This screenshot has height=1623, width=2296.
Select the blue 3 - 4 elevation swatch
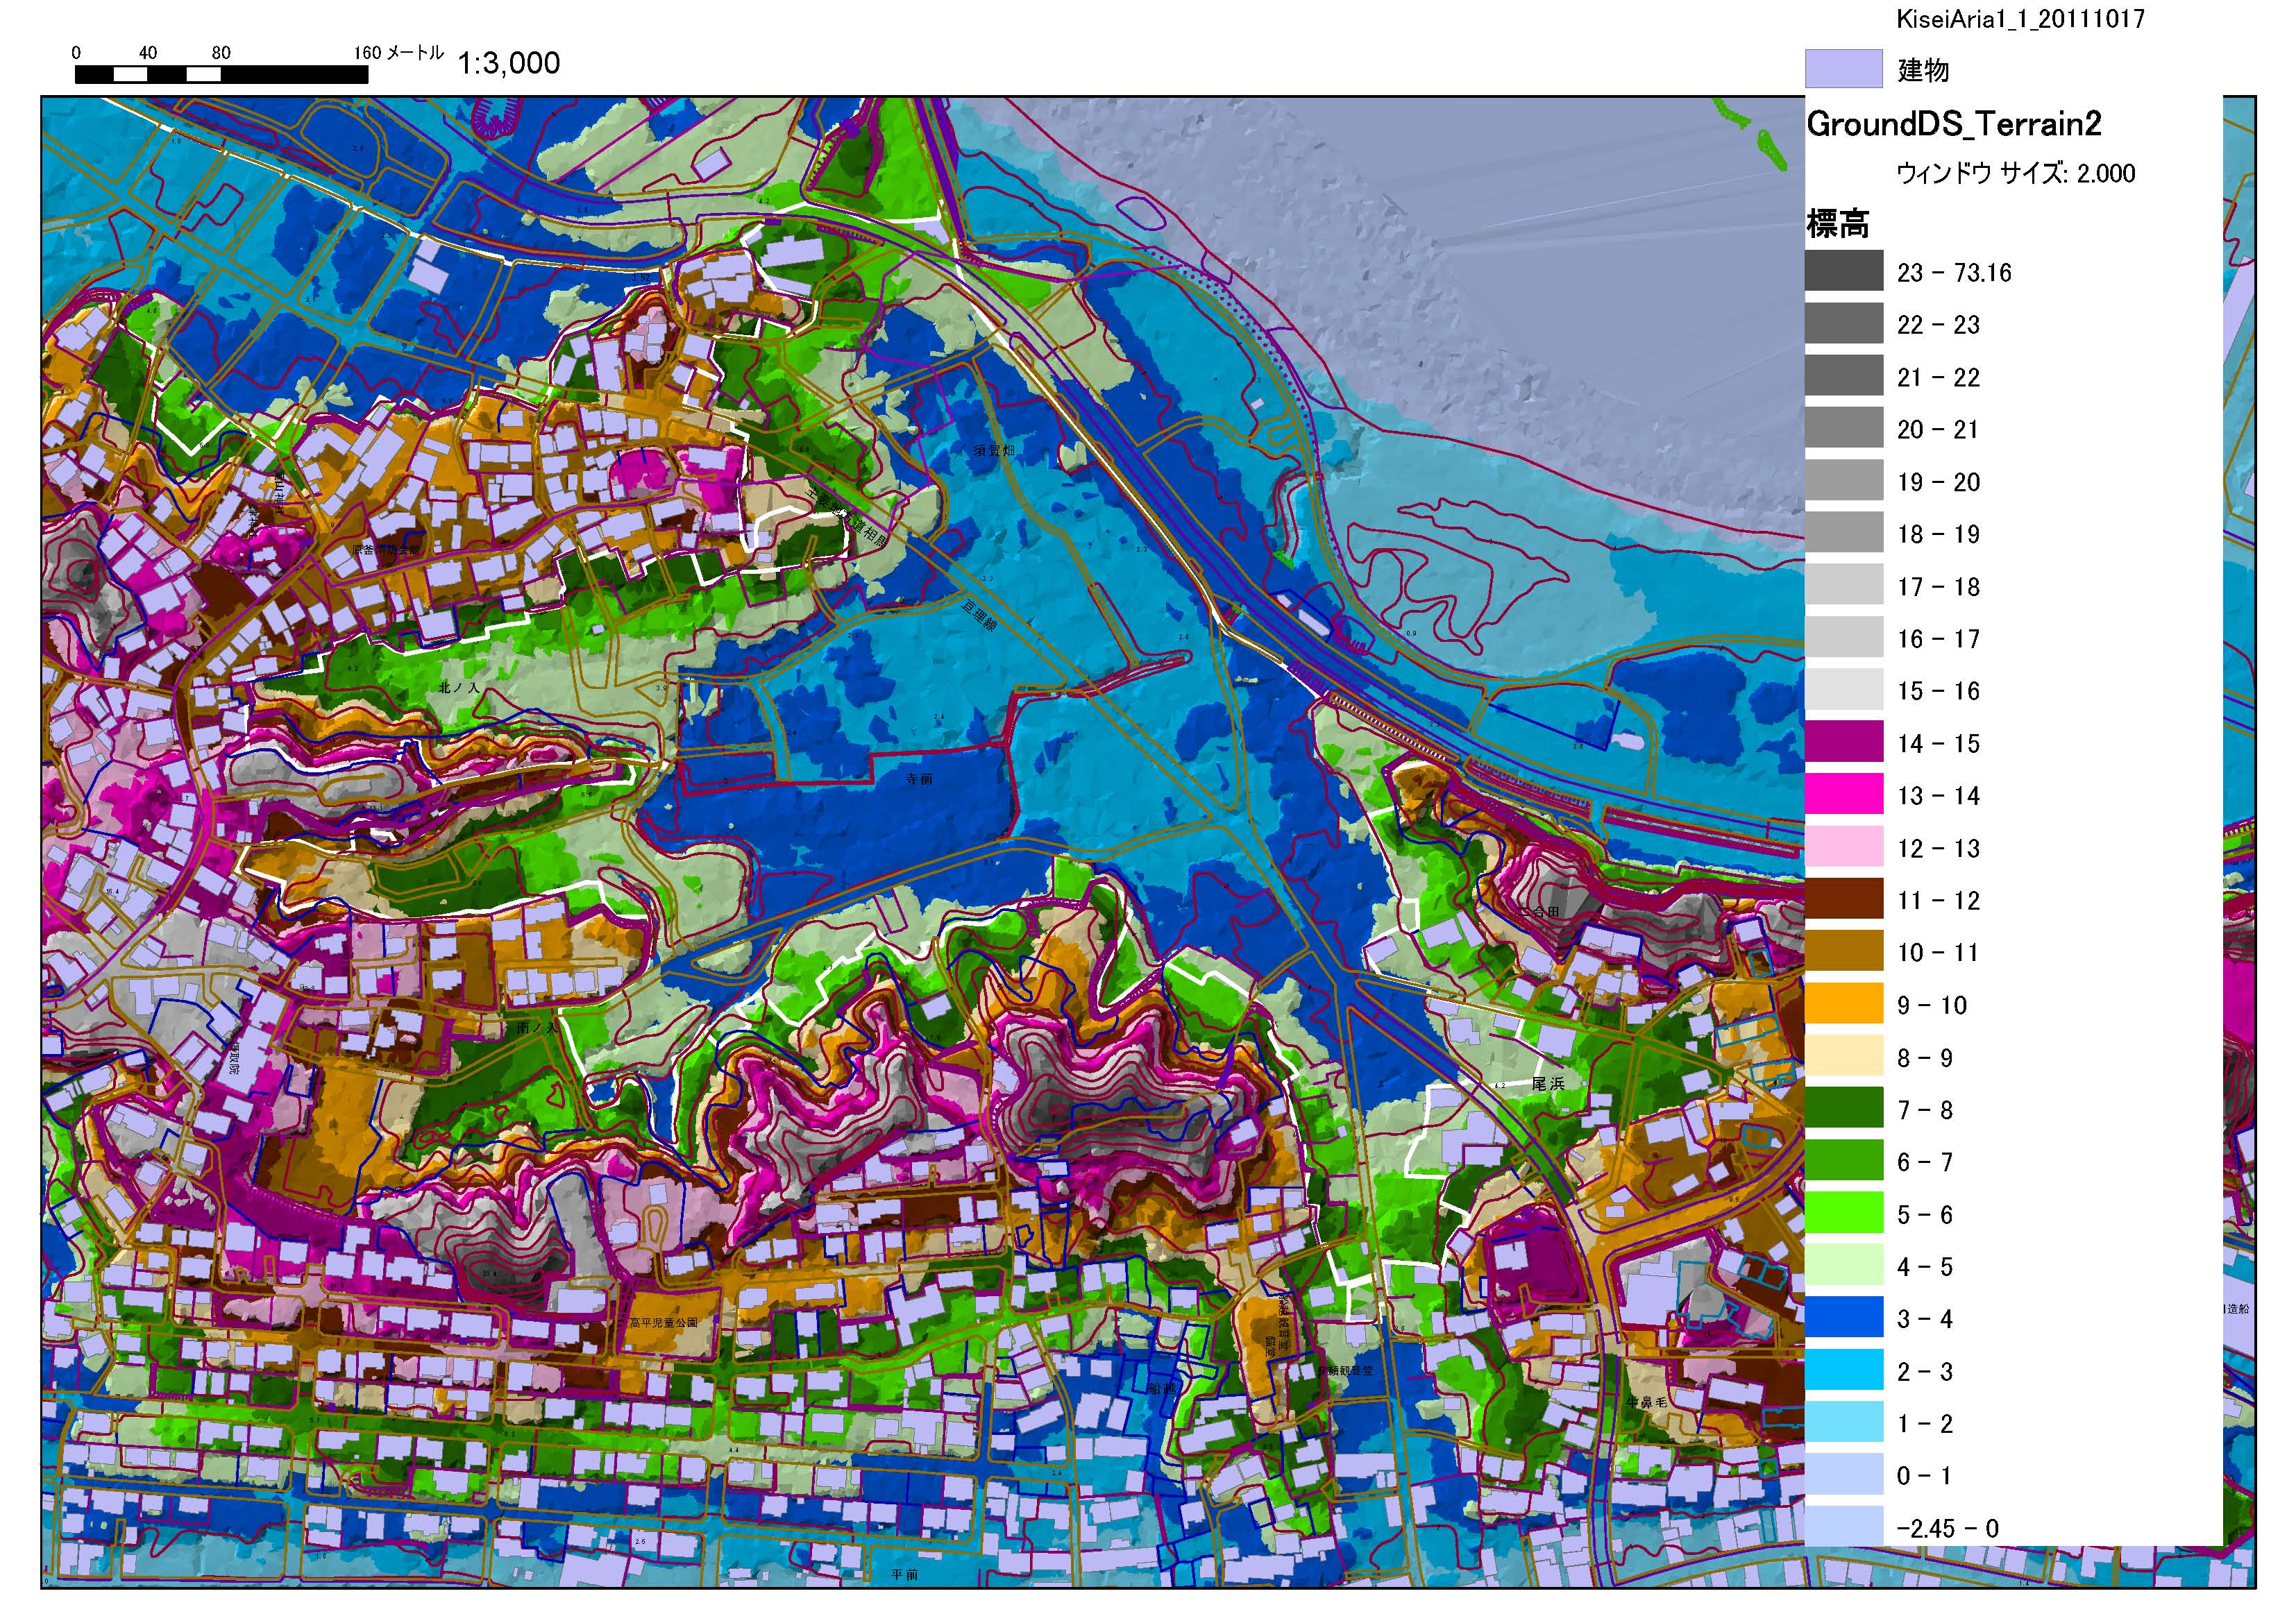[x=1843, y=1318]
